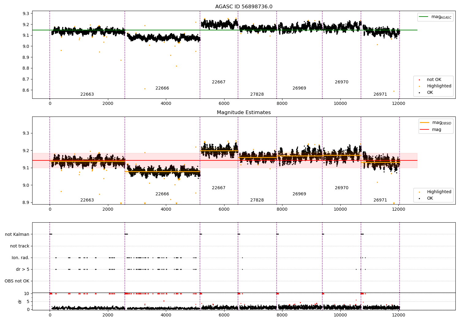Click green line sample in mag AGASC legend
Viewport: 460px width, 322px height.
(x=424, y=17)
